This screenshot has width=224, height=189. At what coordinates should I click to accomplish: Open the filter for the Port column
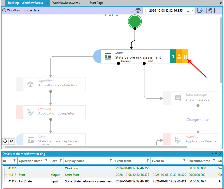tap(61, 161)
